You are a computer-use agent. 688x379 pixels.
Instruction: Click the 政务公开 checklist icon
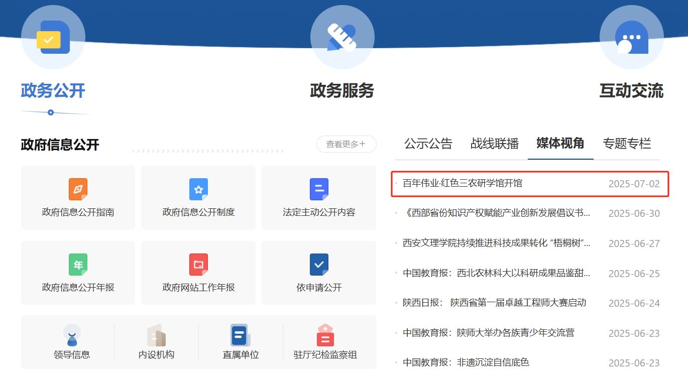[53, 38]
